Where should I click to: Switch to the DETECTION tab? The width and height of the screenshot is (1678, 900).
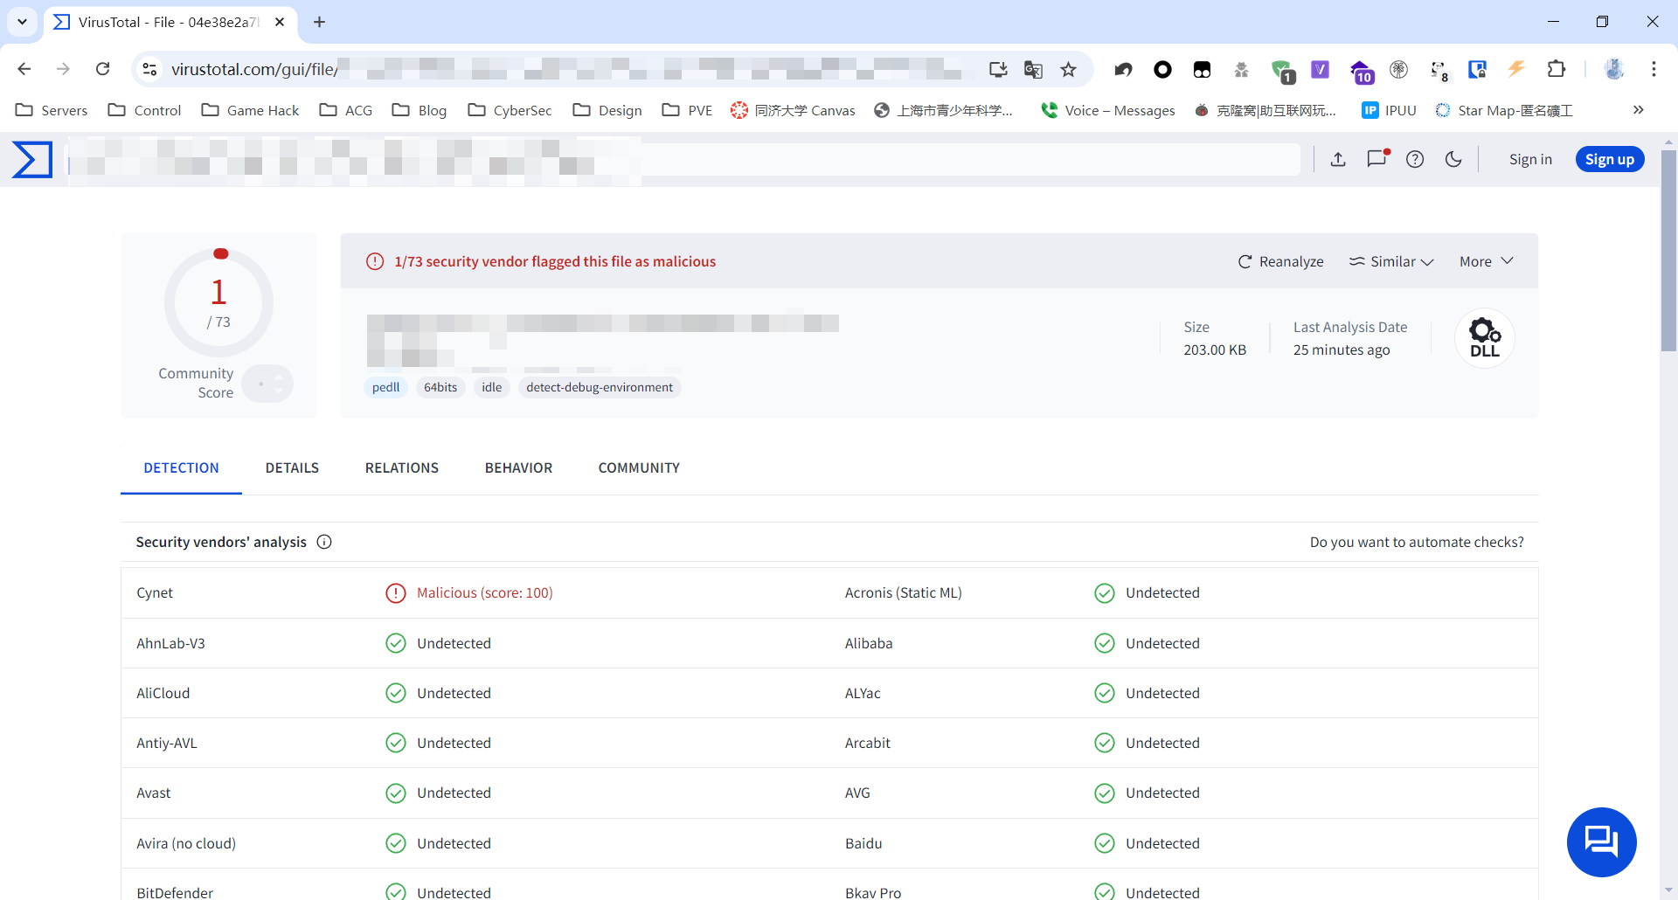[x=181, y=468]
